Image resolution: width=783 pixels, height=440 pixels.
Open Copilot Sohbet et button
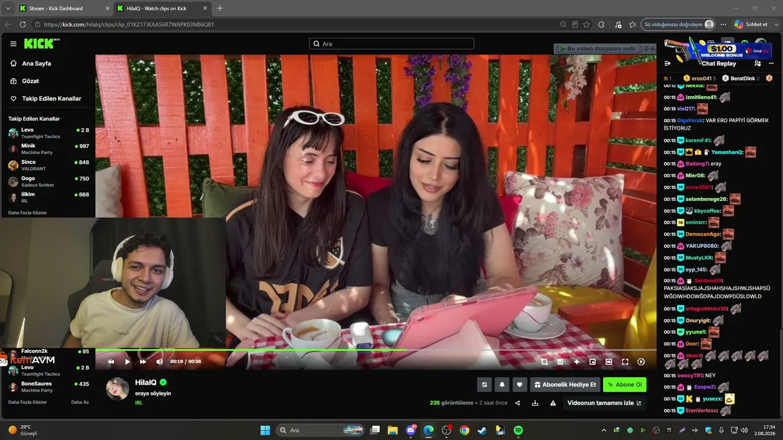click(751, 24)
